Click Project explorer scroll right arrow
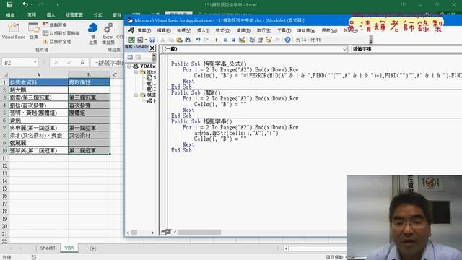Viewport: 462px width, 260px height. click(x=152, y=233)
